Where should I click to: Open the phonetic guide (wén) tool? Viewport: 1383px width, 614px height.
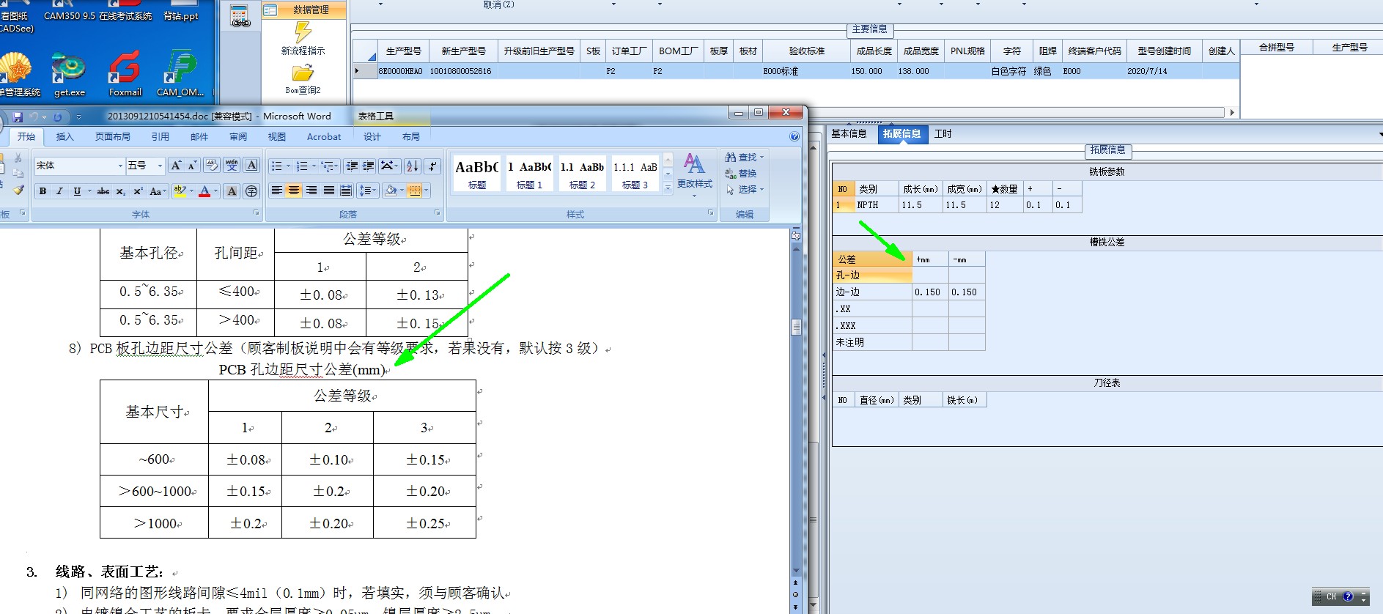(232, 166)
